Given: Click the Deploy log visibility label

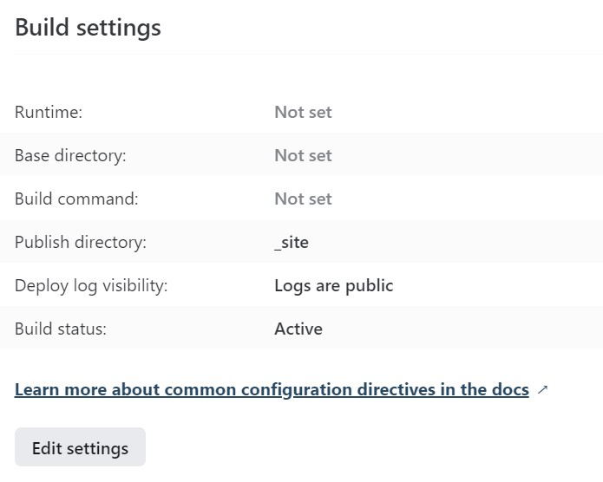Looking at the screenshot, I should pyautogui.click(x=91, y=286).
